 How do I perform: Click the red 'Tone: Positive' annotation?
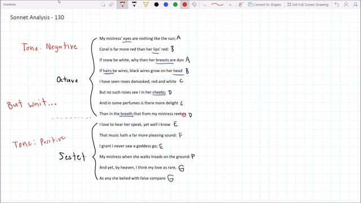click(39, 142)
